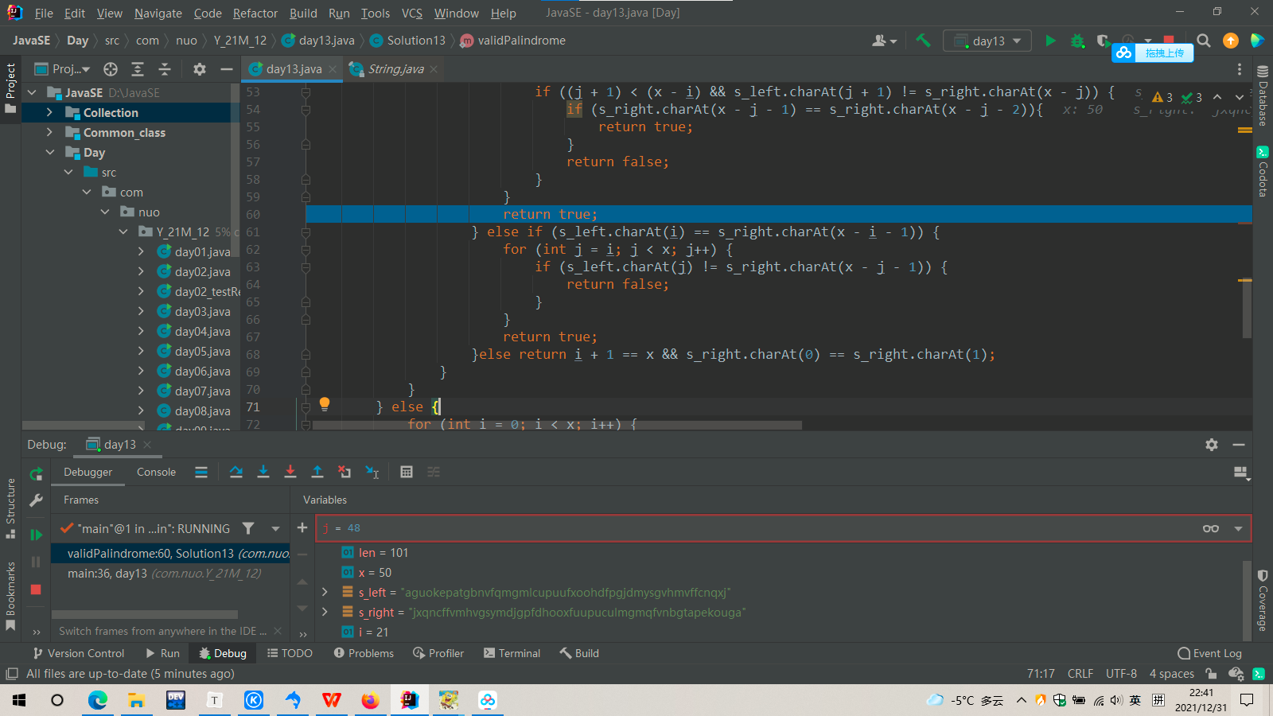Click the Step Out debugger icon
Viewport: 1273px width, 716px height.
click(x=317, y=472)
